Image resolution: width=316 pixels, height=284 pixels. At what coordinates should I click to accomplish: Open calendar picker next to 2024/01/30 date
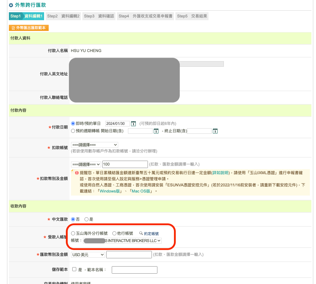coord(134,123)
